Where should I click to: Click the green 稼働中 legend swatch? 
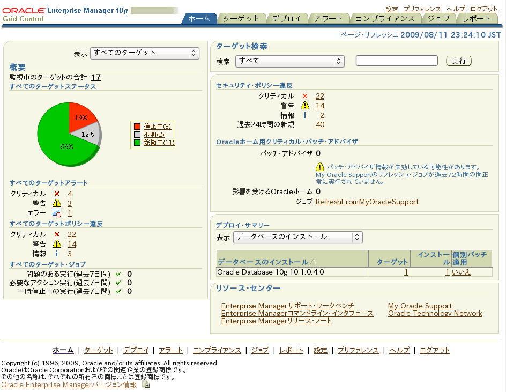click(137, 143)
